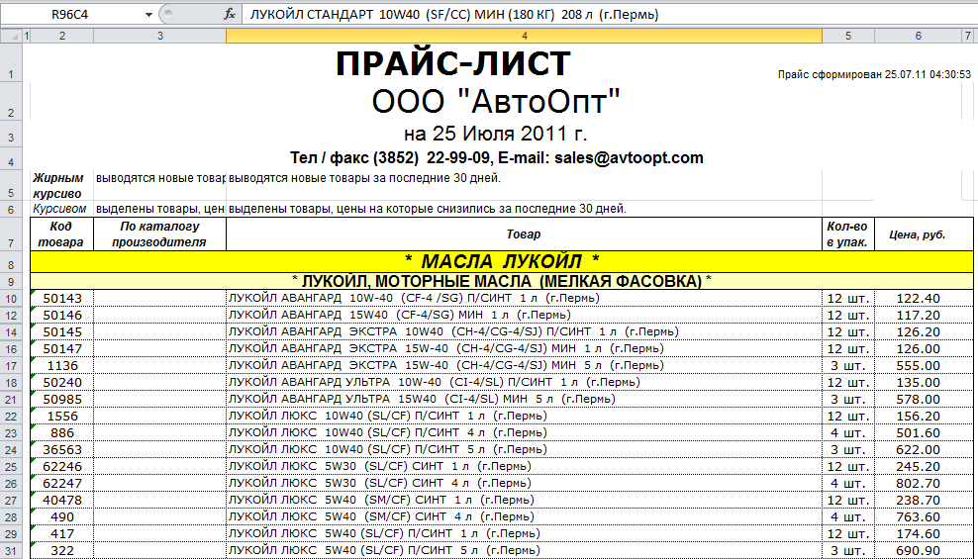Viewport: 978px width, 559px height.
Task: Click product code 40478
Action: (62, 501)
